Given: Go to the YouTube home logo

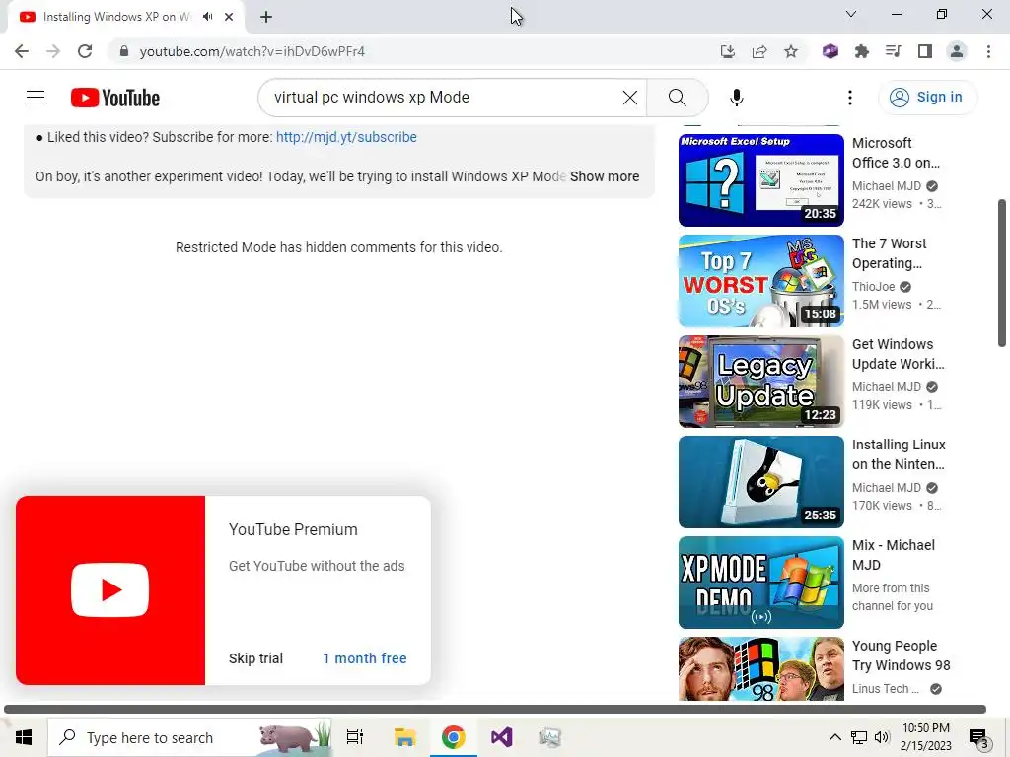Looking at the screenshot, I should pyautogui.click(x=115, y=98).
